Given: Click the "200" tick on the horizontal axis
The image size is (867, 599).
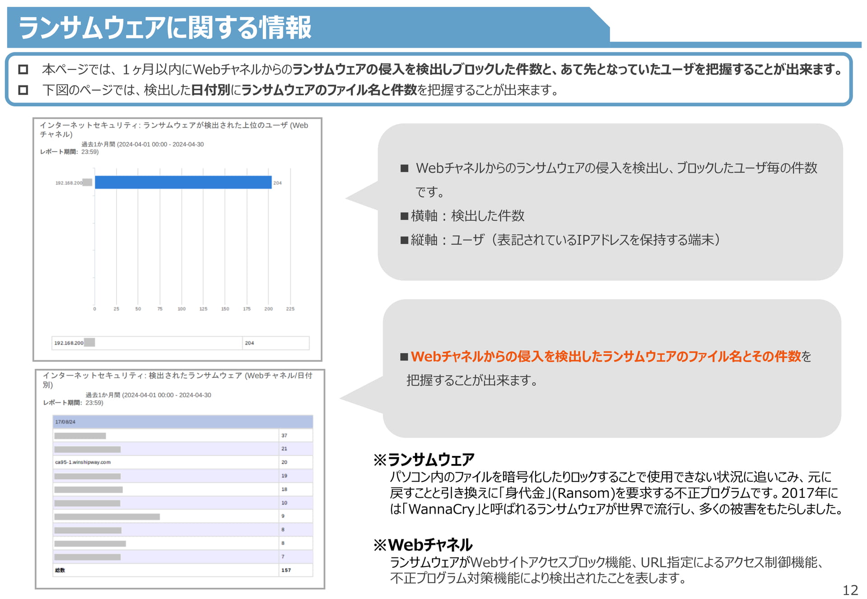Looking at the screenshot, I should (x=269, y=309).
